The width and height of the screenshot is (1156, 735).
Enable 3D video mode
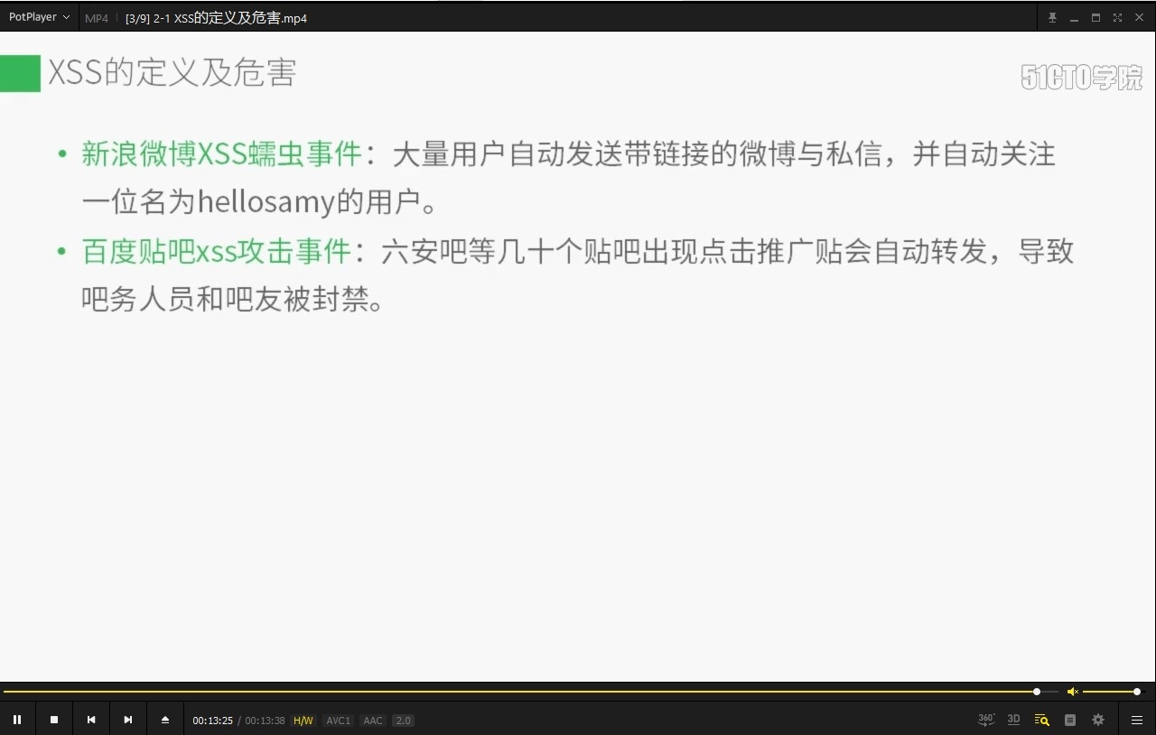1013,720
